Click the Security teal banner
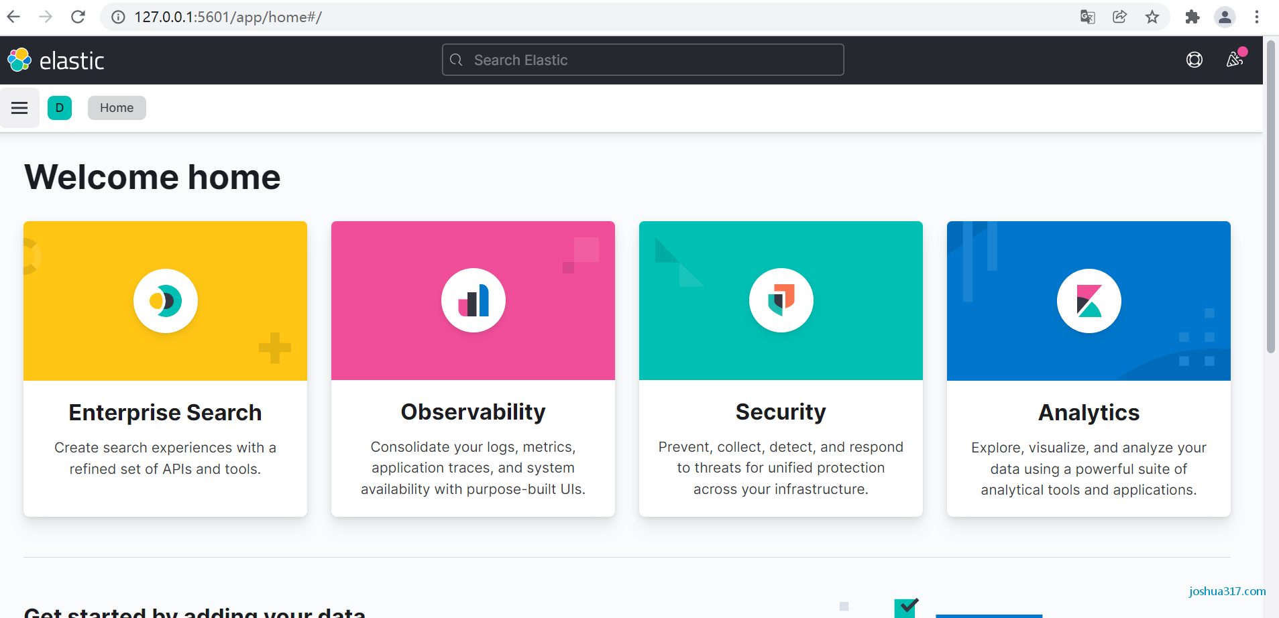Image resolution: width=1279 pixels, height=618 pixels. [x=781, y=301]
